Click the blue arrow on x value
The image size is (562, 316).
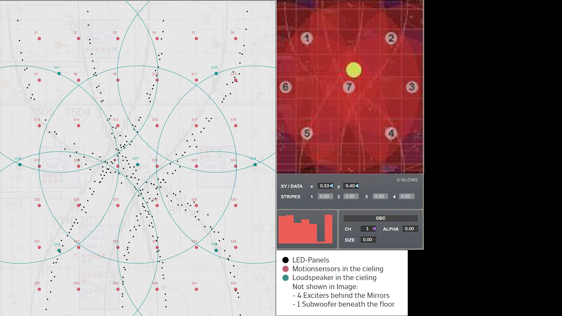331,186
